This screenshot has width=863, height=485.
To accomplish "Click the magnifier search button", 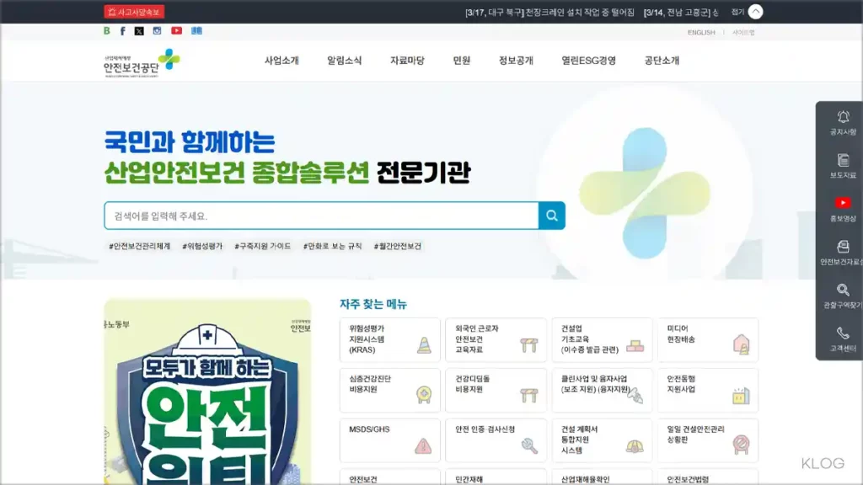I will tap(551, 216).
